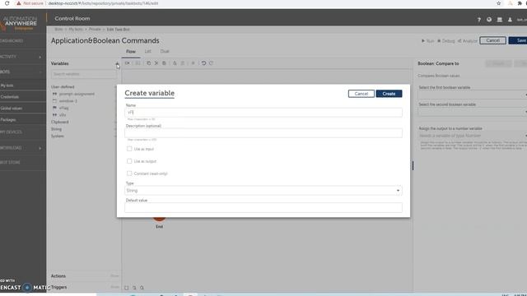
Task: Switch to the Dual view tab
Action: 165,51
